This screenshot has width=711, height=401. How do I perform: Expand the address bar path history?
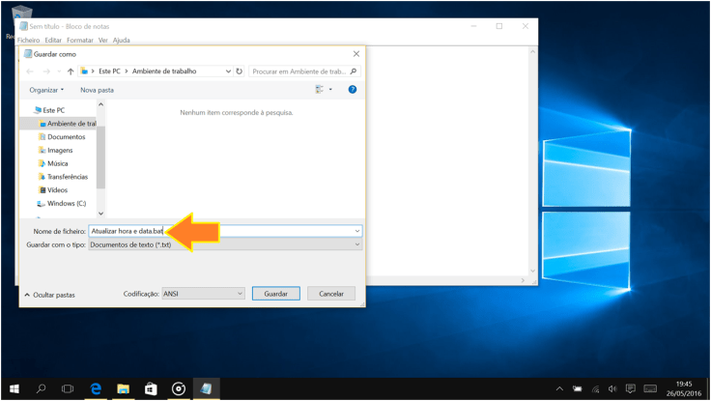tap(228, 72)
